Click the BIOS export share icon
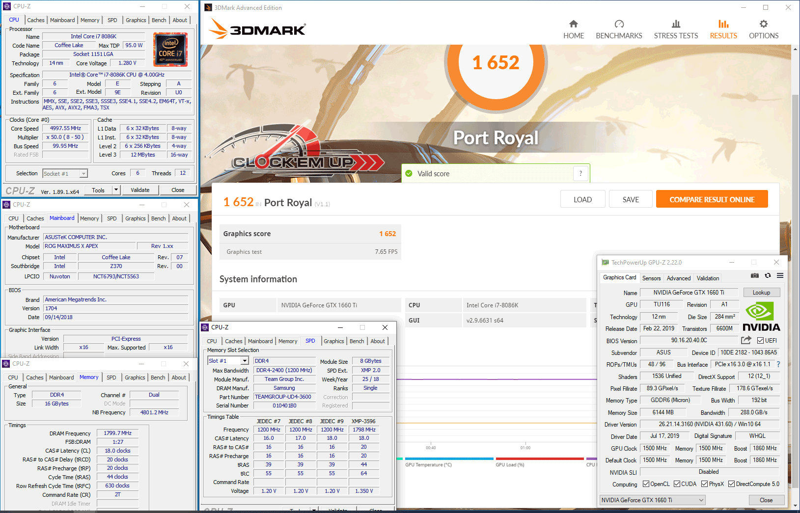This screenshot has height=513, width=800. [x=746, y=340]
